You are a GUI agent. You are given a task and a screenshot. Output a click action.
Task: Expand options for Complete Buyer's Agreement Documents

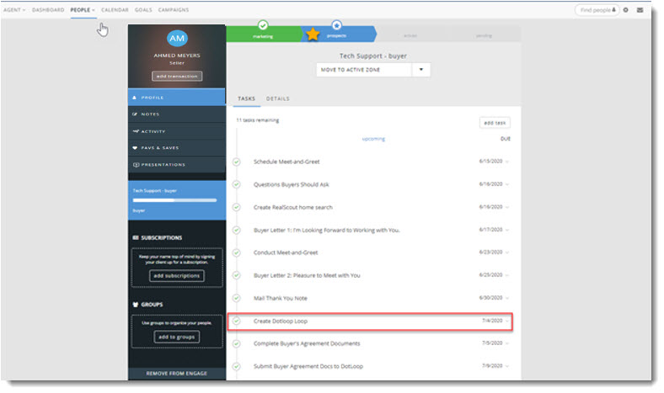click(x=507, y=343)
